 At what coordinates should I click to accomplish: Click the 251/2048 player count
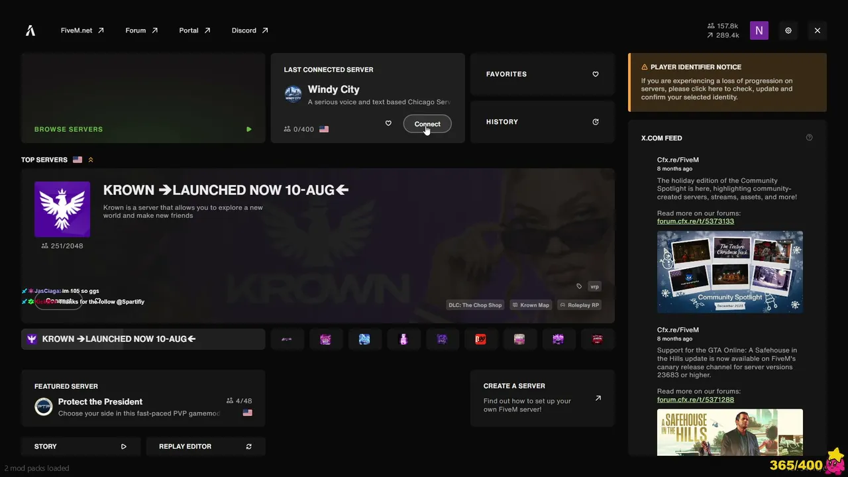pyautogui.click(x=62, y=246)
